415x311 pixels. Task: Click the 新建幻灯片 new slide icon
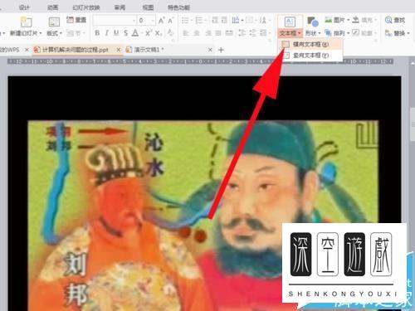27,22
